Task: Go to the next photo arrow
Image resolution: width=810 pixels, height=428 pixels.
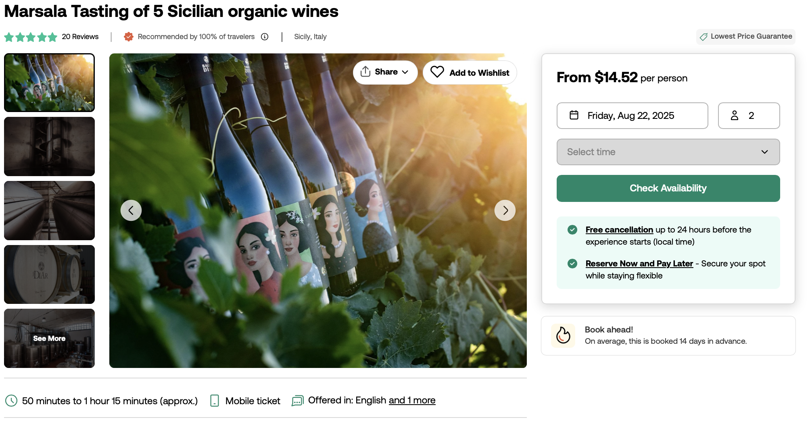Action: (x=505, y=210)
